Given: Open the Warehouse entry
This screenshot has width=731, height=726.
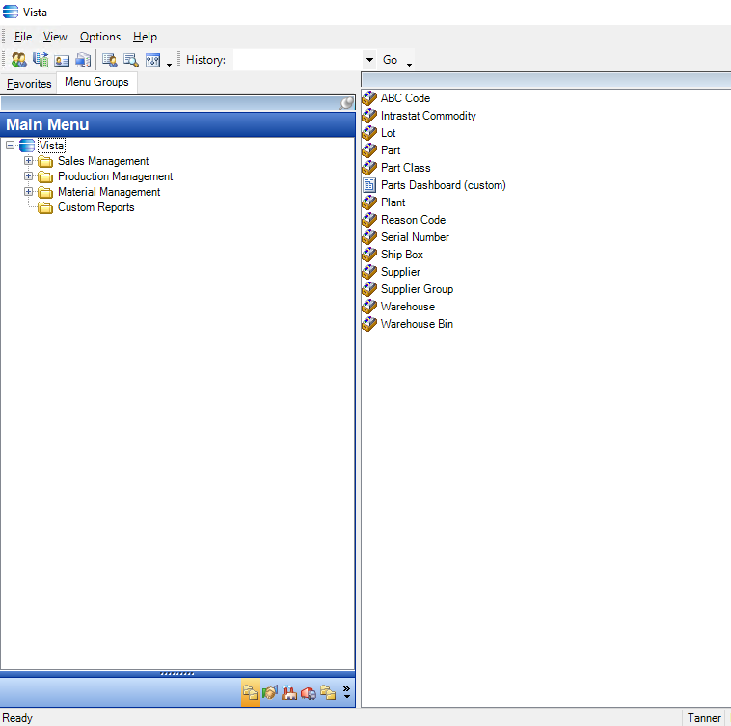Looking at the screenshot, I should point(408,307).
